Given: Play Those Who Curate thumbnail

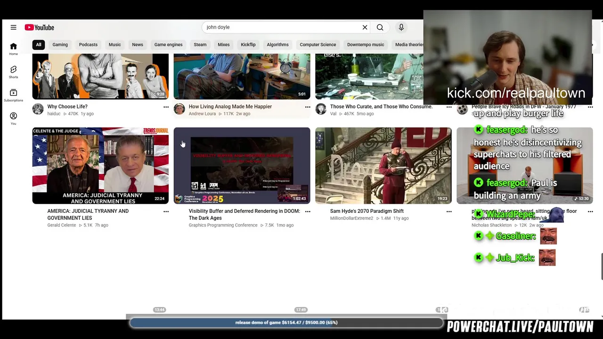Looking at the screenshot, I should 369,76.
